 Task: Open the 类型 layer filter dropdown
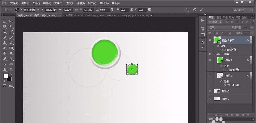[215, 22]
